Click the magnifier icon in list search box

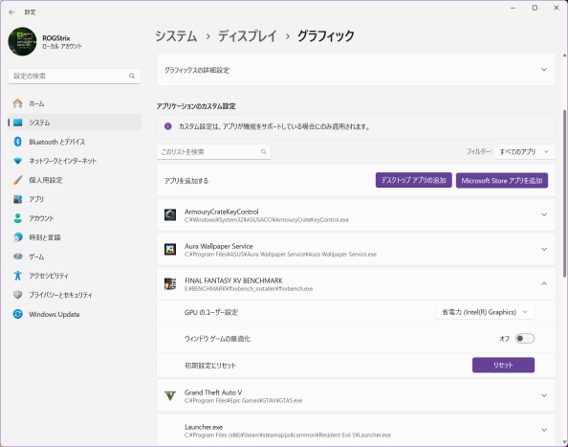tap(263, 152)
